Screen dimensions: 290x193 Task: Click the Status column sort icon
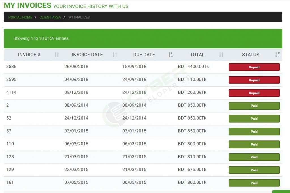point(277,55)
